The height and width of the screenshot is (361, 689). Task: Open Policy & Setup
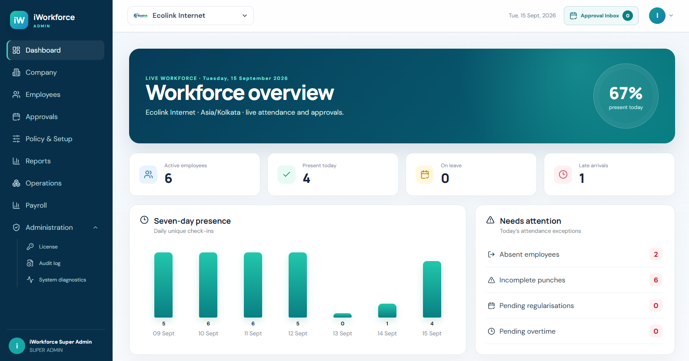click(x=56, y=139)
